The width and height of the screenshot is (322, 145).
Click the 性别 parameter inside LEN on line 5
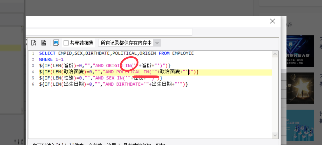coord(69,78)
